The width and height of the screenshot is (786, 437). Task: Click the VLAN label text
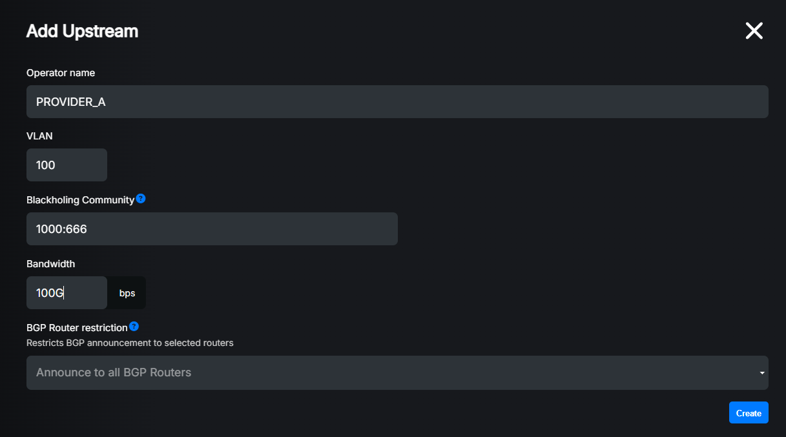40,136
